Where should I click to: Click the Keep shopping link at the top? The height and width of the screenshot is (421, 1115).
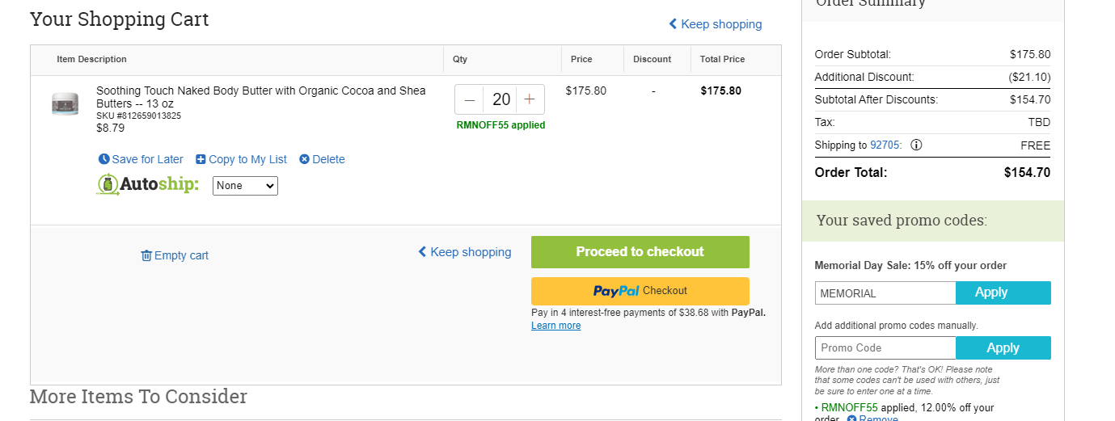[x=715, y=24]
